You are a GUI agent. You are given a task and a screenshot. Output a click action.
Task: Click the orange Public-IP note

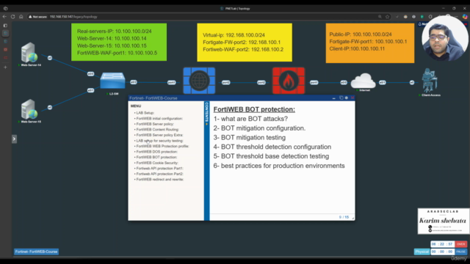click(370, 43)
